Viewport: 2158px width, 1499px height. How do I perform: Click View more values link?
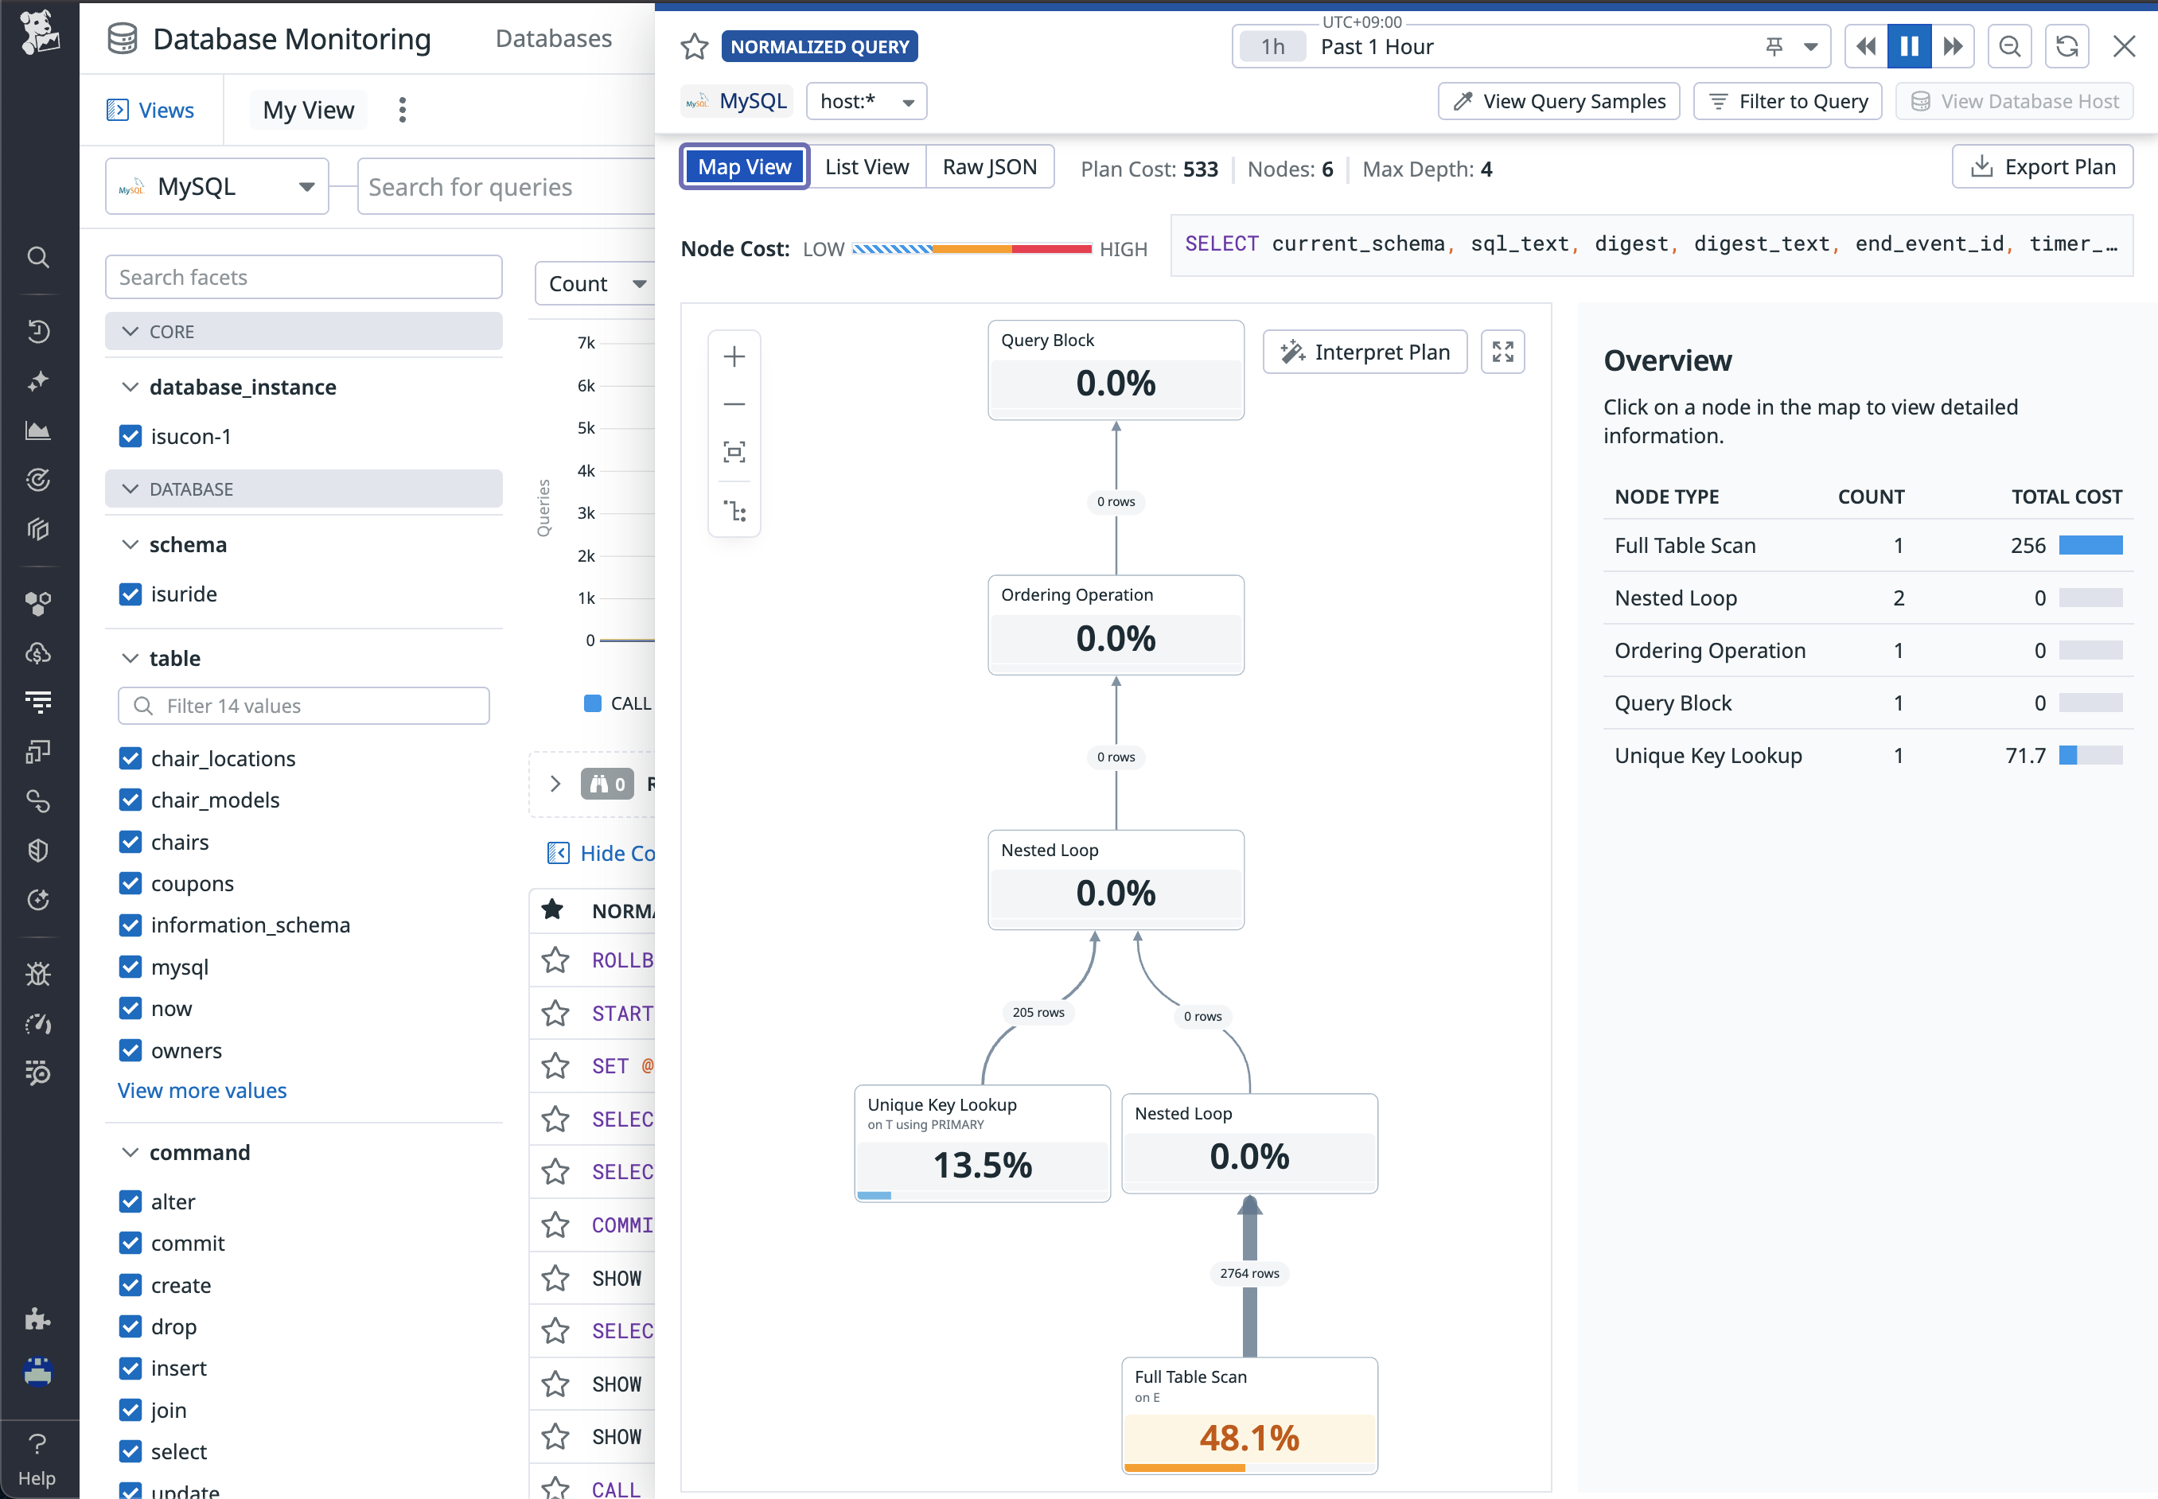pyautogui.click(x=202, y=1091)
